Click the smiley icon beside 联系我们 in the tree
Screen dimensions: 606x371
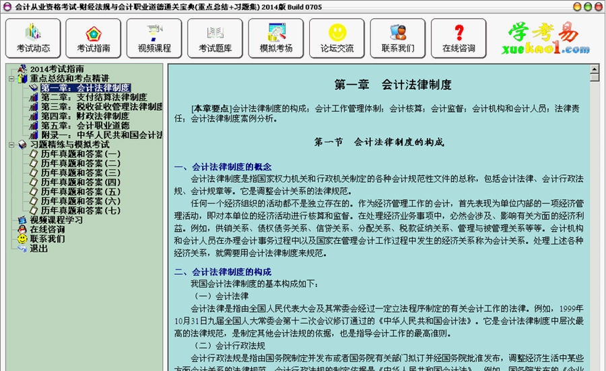pyautogui.click(x=22, y=239)
